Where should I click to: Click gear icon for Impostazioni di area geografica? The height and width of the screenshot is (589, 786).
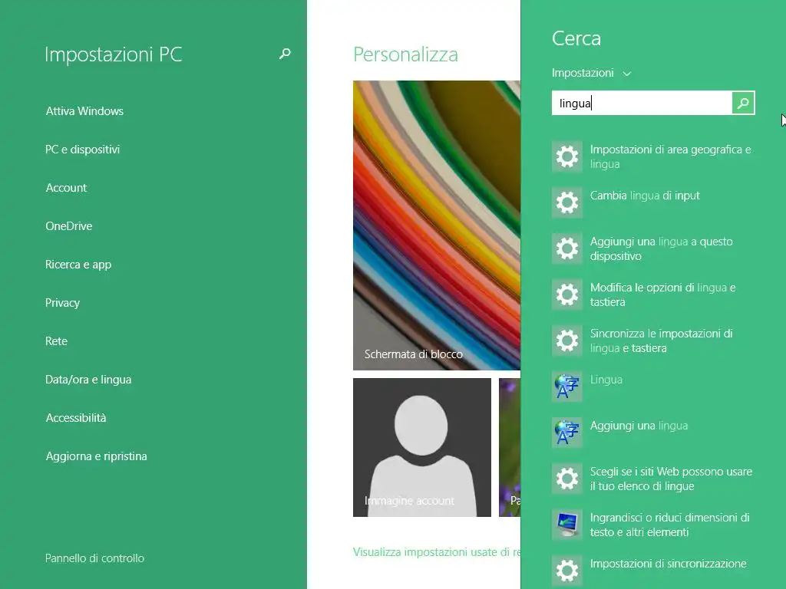(567, 156)
